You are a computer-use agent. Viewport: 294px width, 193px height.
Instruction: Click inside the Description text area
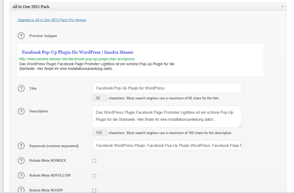tap(167, 116)
